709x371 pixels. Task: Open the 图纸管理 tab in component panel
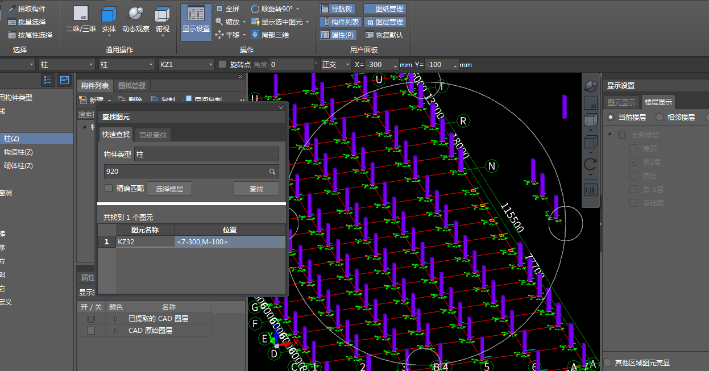132,85
